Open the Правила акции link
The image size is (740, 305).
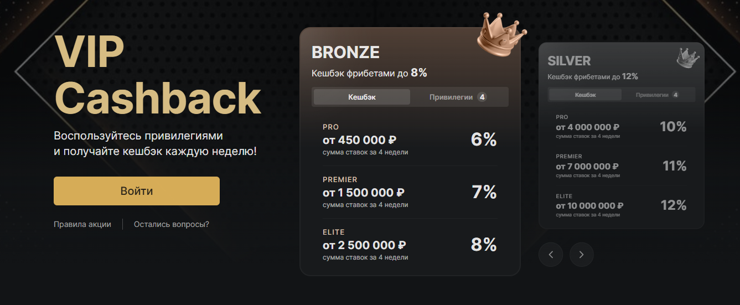pyautogui.click(x=82, y=224)
